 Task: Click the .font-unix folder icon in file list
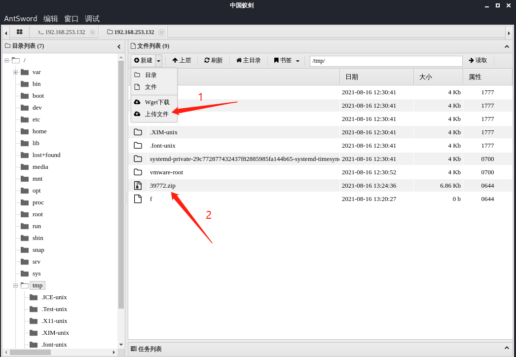[x=138, y=146]
